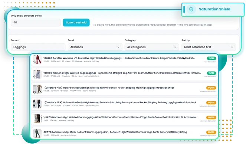
Task: Focus the Search field containing Leggings
Action: click(38, 47)
